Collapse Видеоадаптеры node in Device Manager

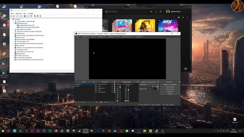[13, 23]
